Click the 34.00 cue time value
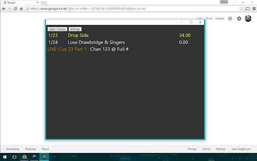257x161 pixels. click(x=185, y=35)
